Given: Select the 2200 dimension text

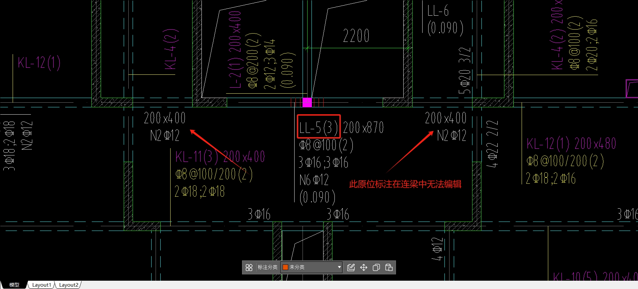Looking at the screenshot, I should click(x=356, y=36).
